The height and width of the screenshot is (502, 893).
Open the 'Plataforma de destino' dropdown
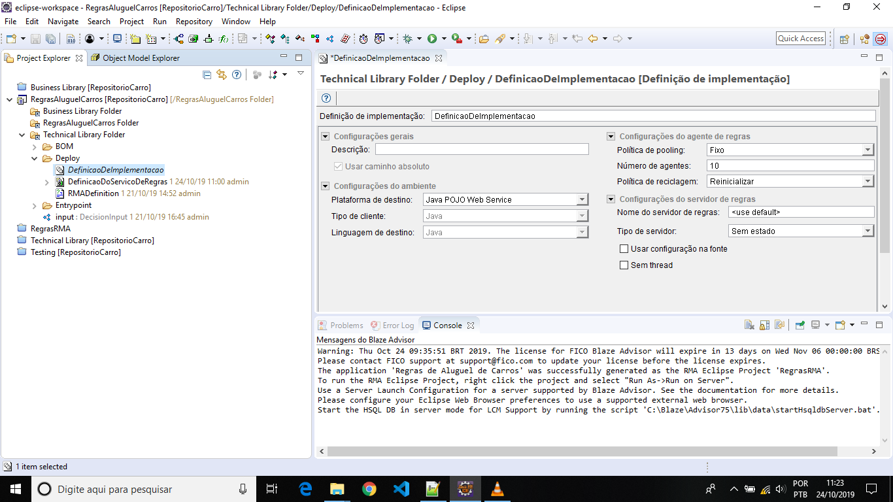click(582, 200)
